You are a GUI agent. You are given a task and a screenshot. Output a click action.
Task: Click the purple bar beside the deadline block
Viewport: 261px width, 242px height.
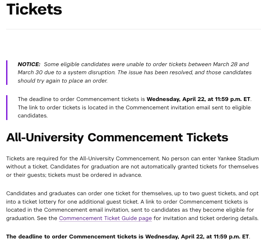[x=7, y=107]
